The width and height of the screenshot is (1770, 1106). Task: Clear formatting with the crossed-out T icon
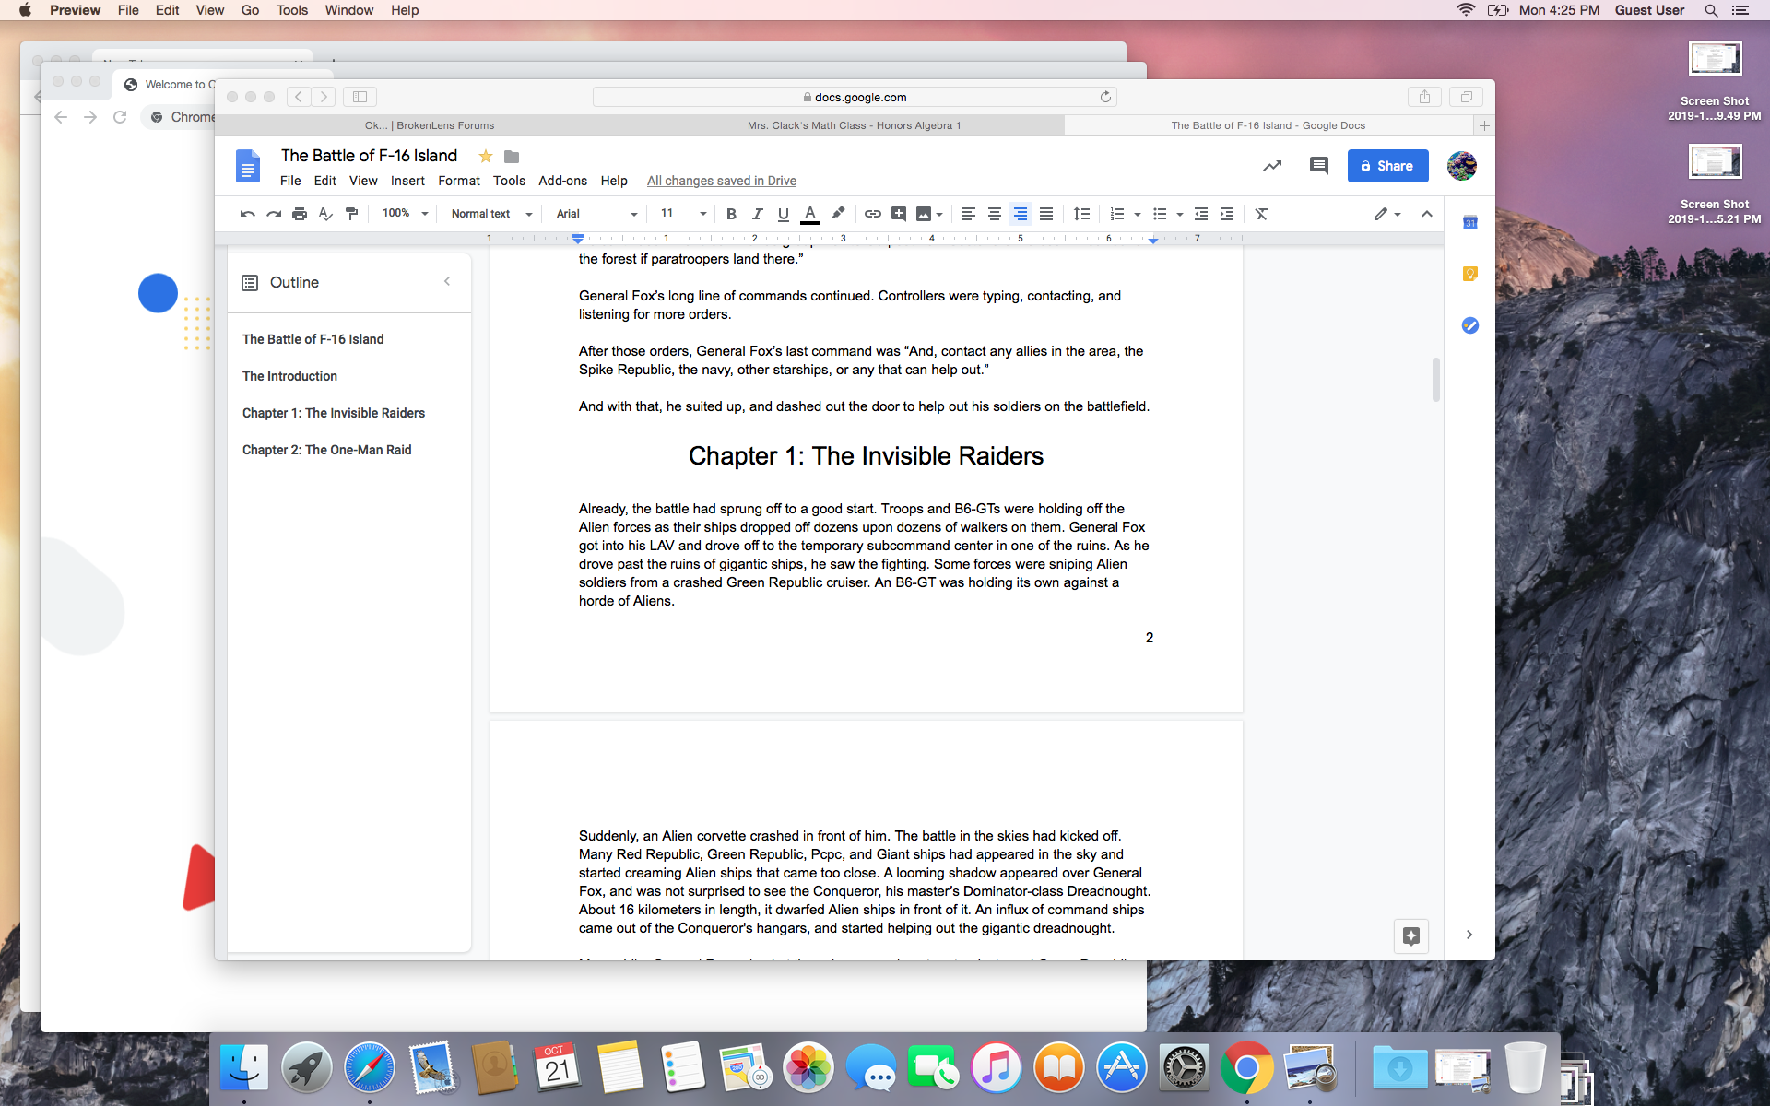pos(1261,214)
